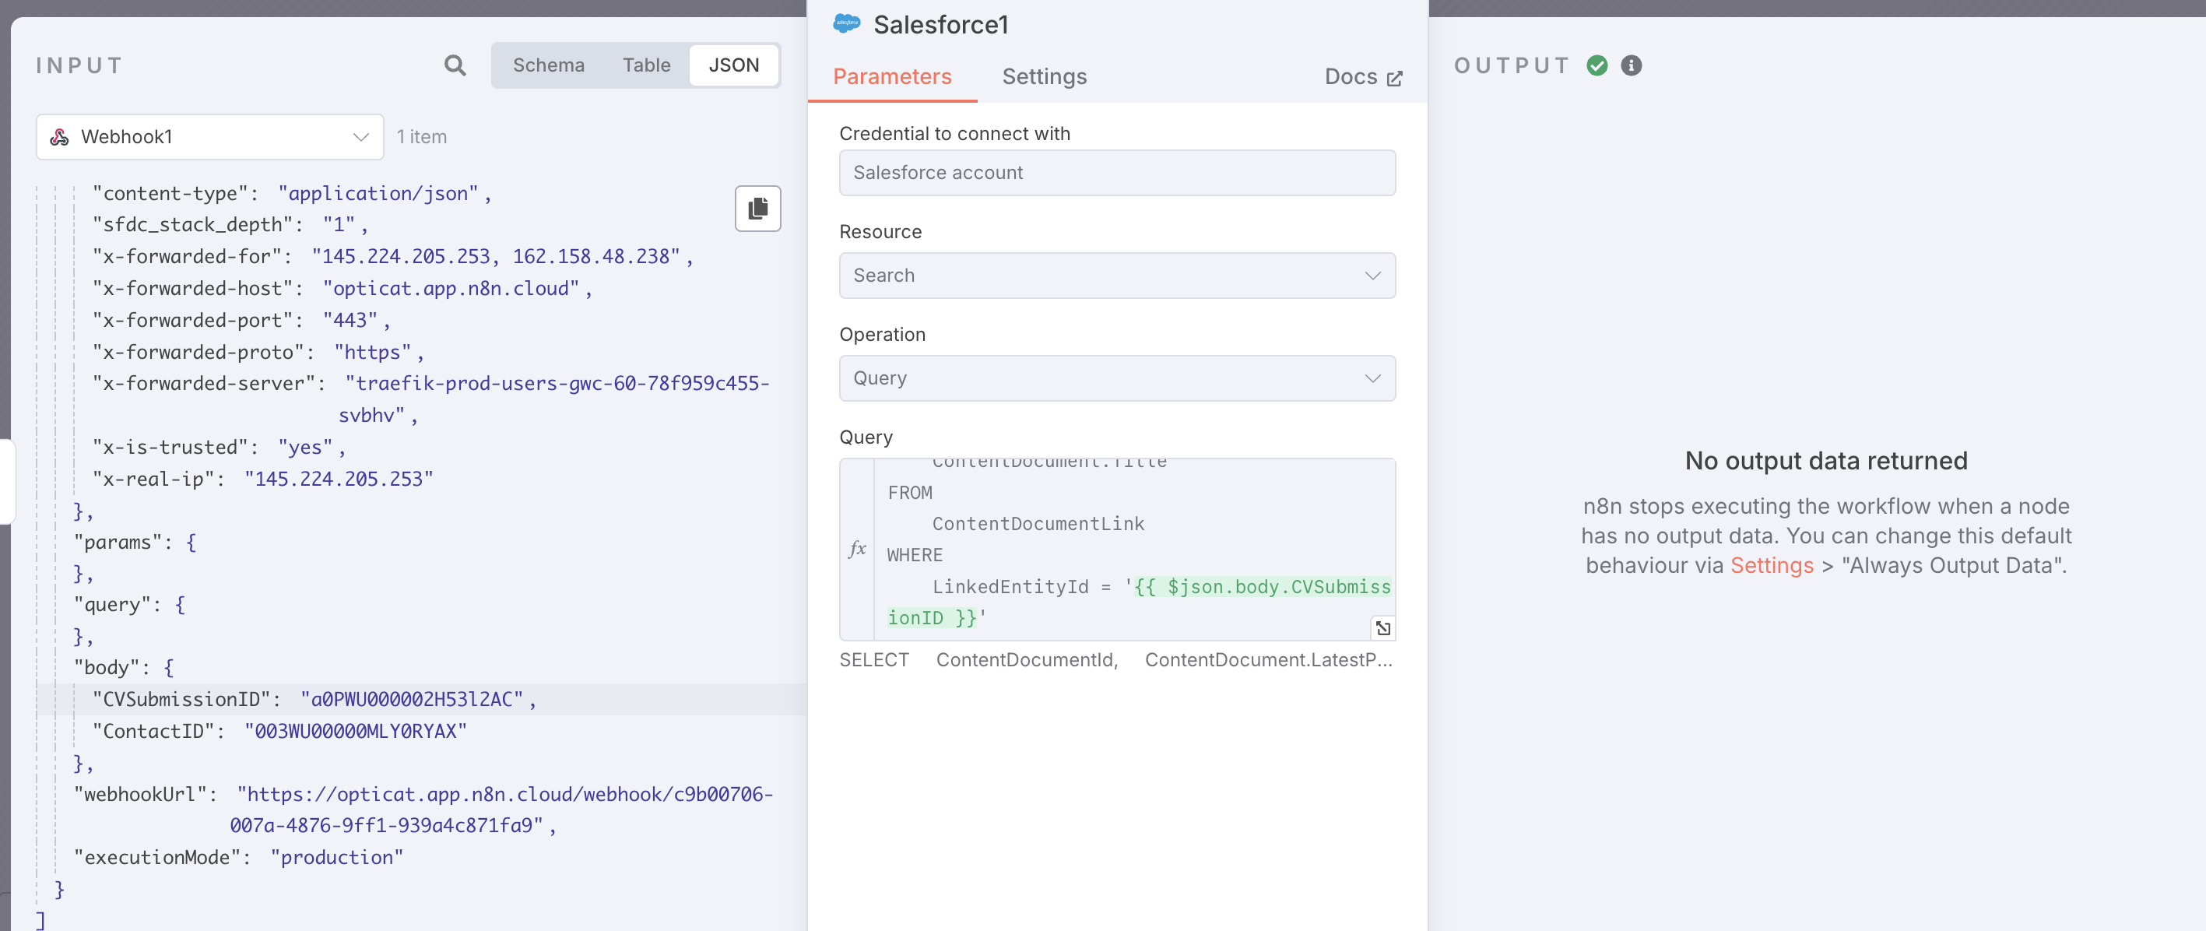Viewport: 2206px width, 931px height.
Task: Click the output info icon
Action: click(1631, 65)
